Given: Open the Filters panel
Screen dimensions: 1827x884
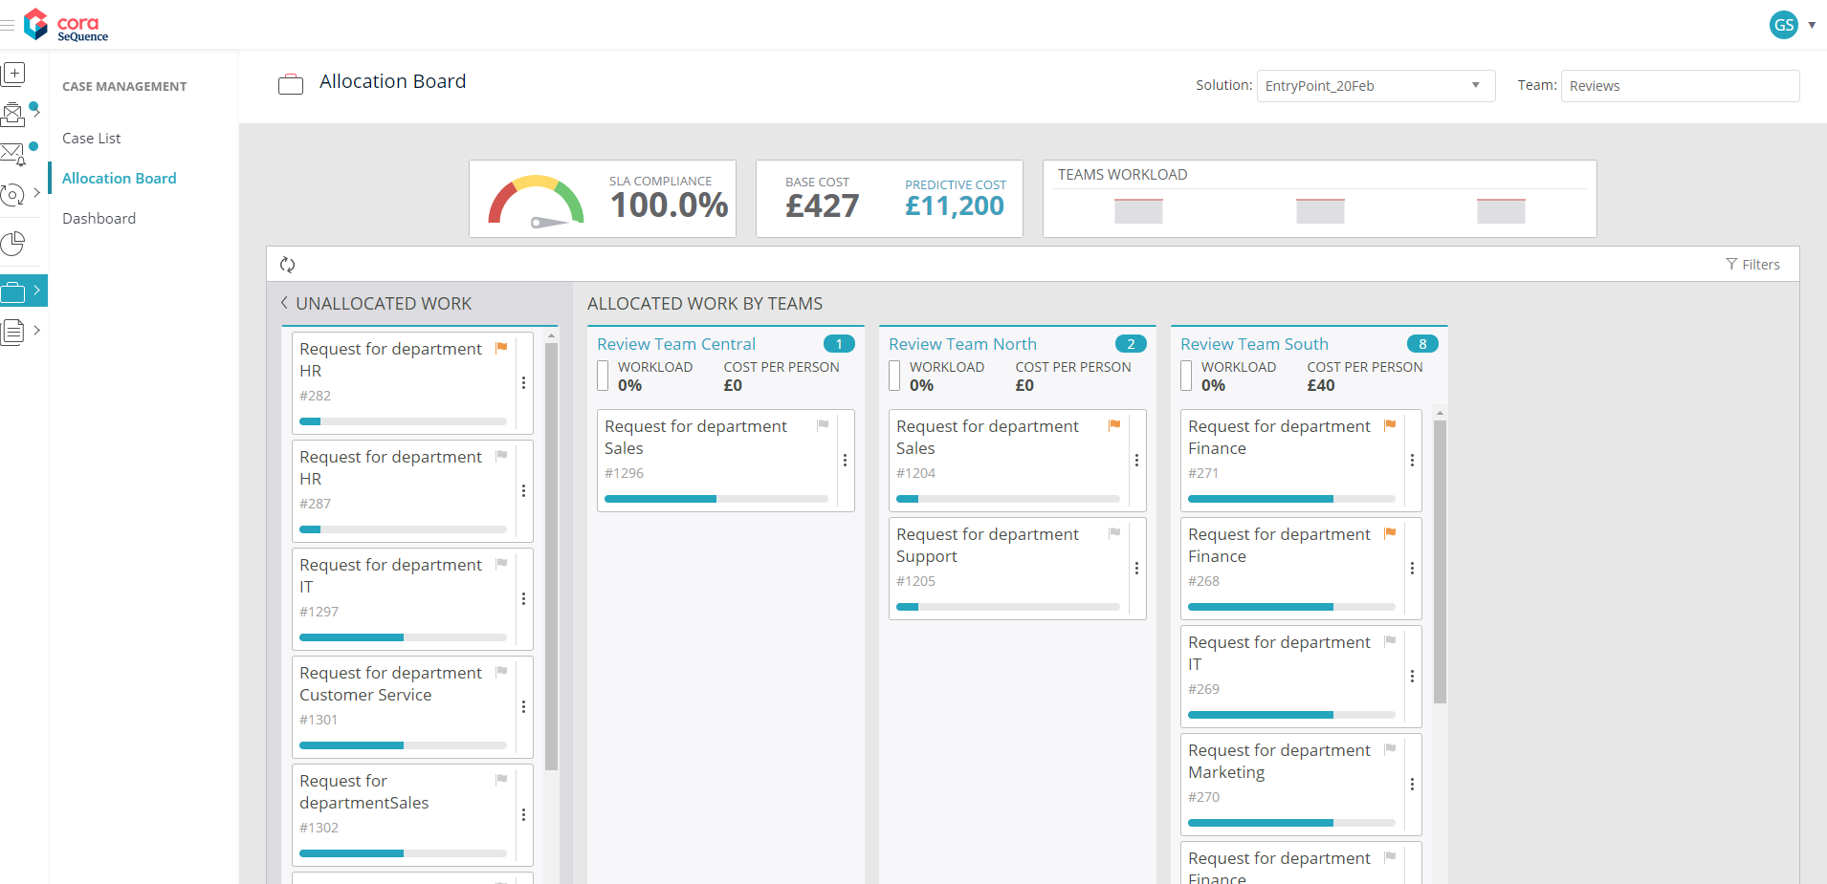Looking at the screenshot, I should coord(1752,265).
